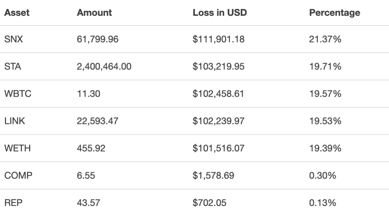Select the STA asset cell

(x=13, y=66)
